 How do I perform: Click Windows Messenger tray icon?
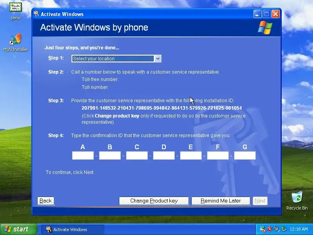tap(263, 229)
